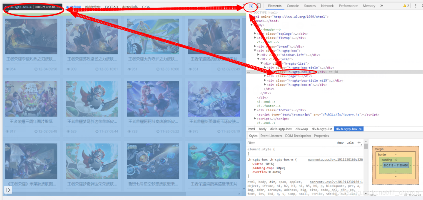423x200 pixels.
Task: Click the box model content size 880.713 × 1130.690
Action: pos(396,165)
